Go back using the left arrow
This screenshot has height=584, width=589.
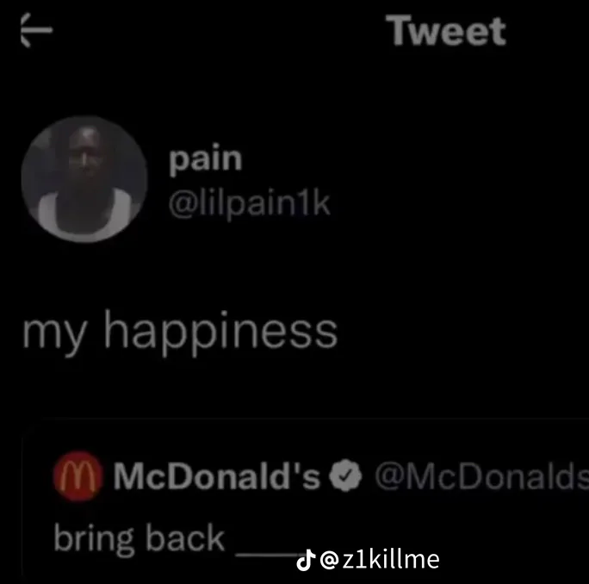36,30
